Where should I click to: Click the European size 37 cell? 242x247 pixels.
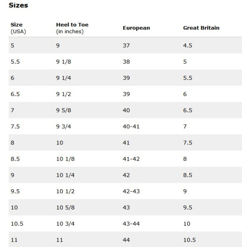point(126,46)
